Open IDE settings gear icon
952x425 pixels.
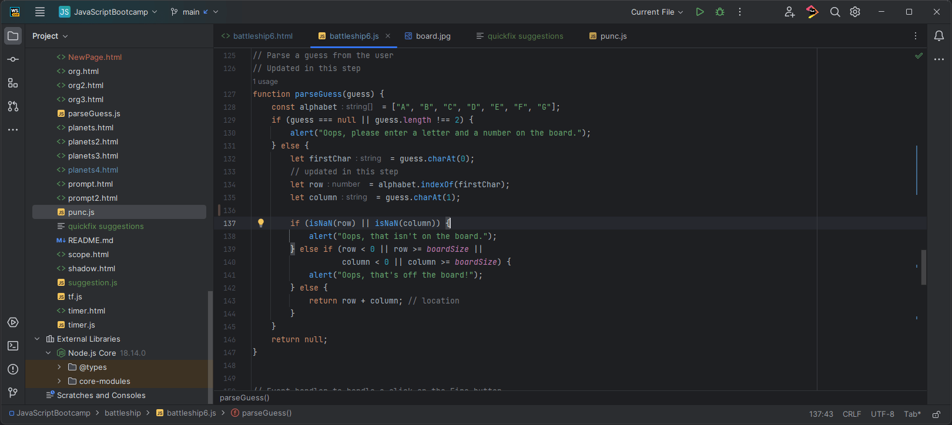coord(855,12)
